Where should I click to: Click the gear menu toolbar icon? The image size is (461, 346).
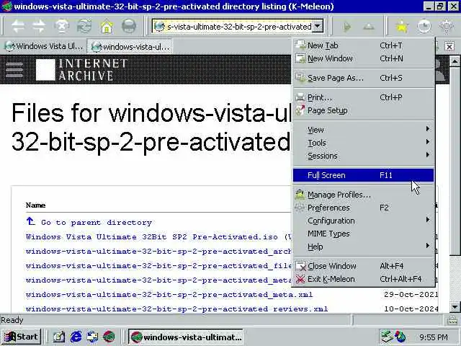[447, 27]
